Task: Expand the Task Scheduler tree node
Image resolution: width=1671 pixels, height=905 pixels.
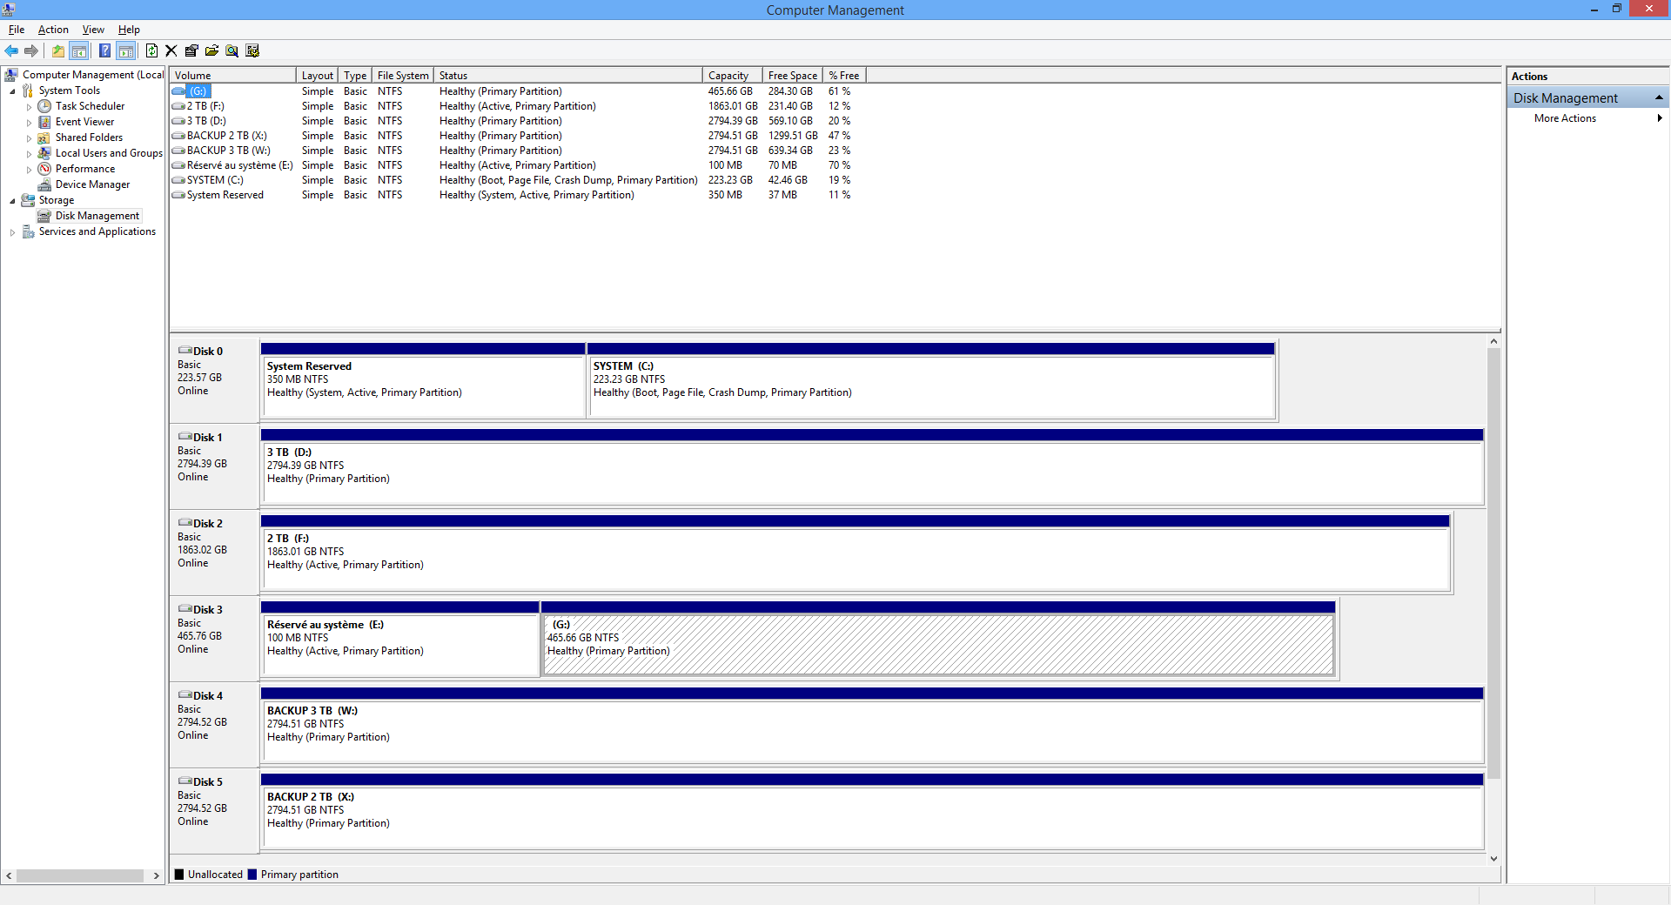Action: tap(29, 107)
